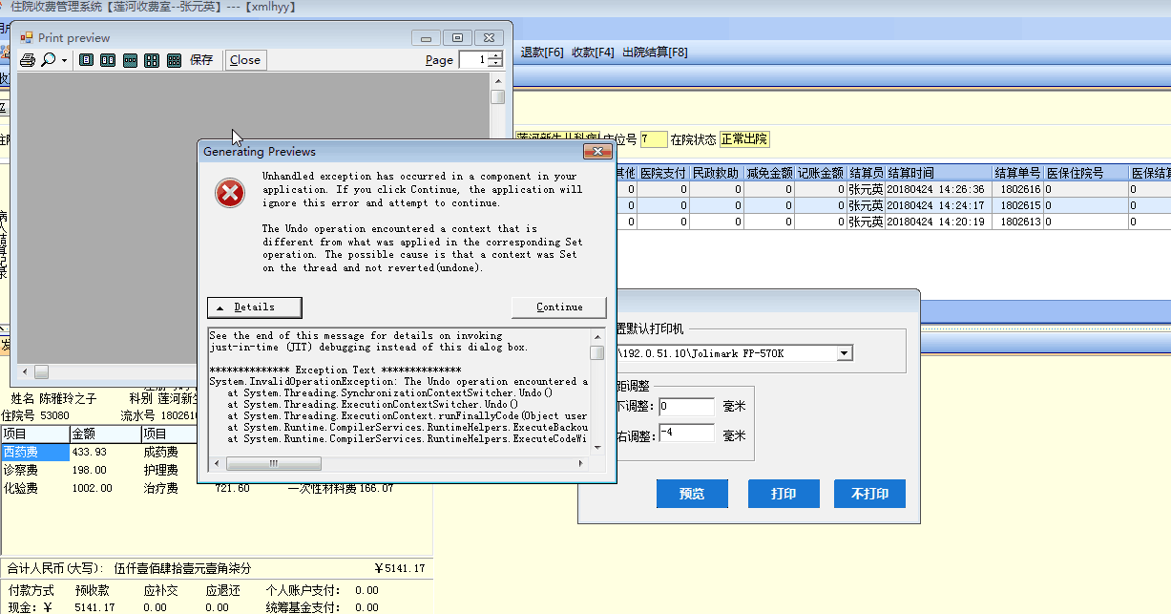
Task: Select the two-page layout icon
Action: click(108, 60)
